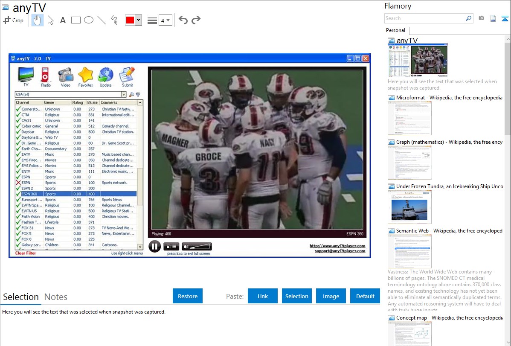This screenshot has height=346, width=511.
Task: Redo the last edit
Action: point(196,20)
